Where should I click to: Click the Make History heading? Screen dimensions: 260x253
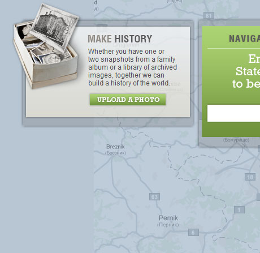[x=120, y=39]
